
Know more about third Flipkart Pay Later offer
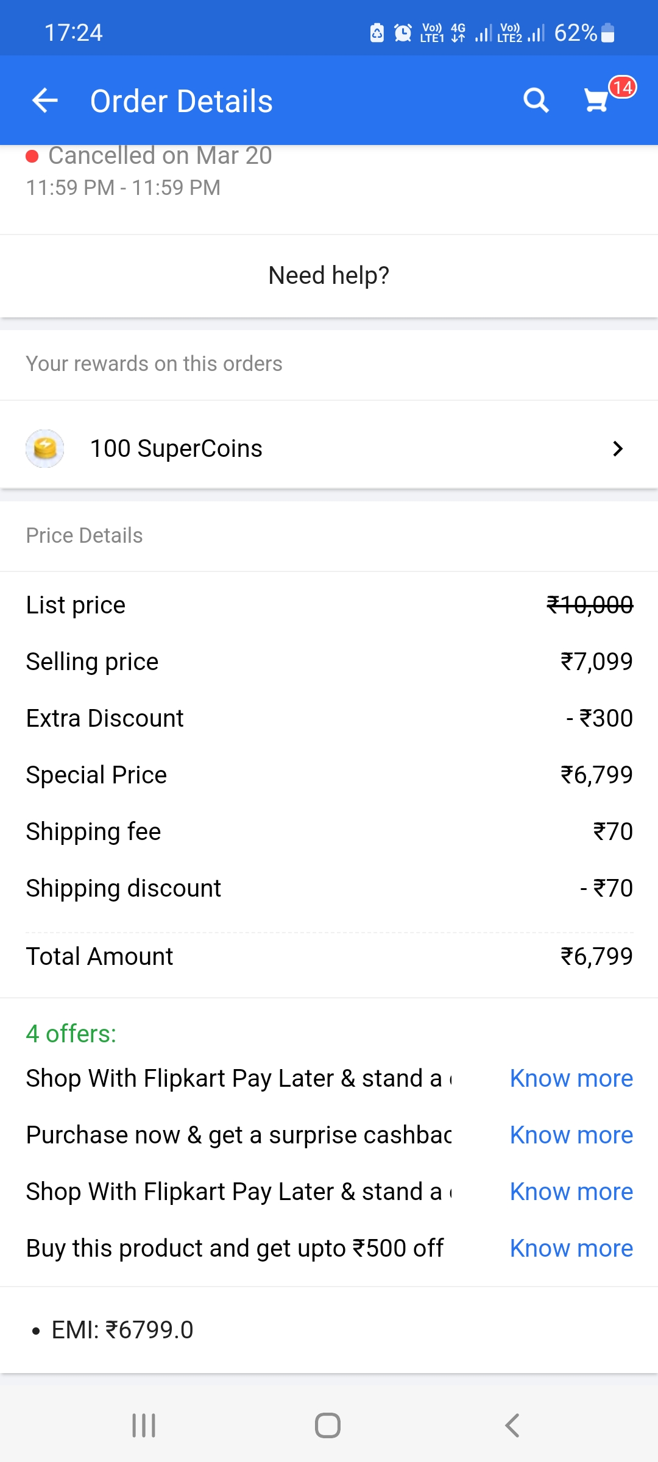pos(571,1192)
